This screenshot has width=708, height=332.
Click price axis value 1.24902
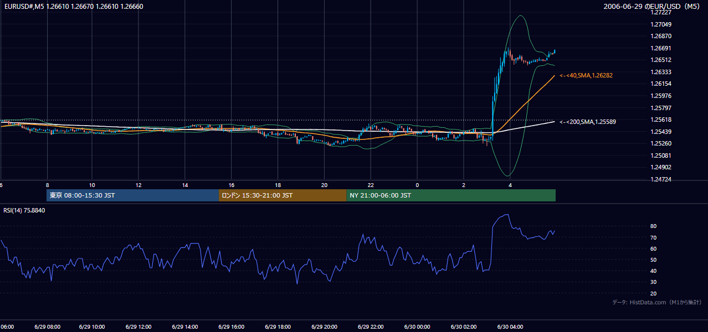point(661,167)
